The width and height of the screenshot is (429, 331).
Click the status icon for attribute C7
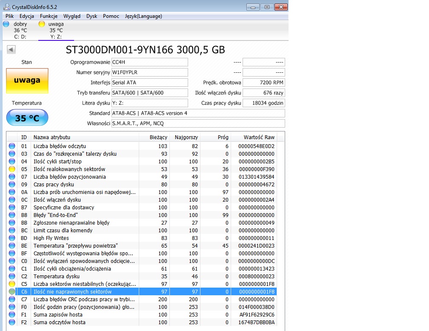(12, 299)
